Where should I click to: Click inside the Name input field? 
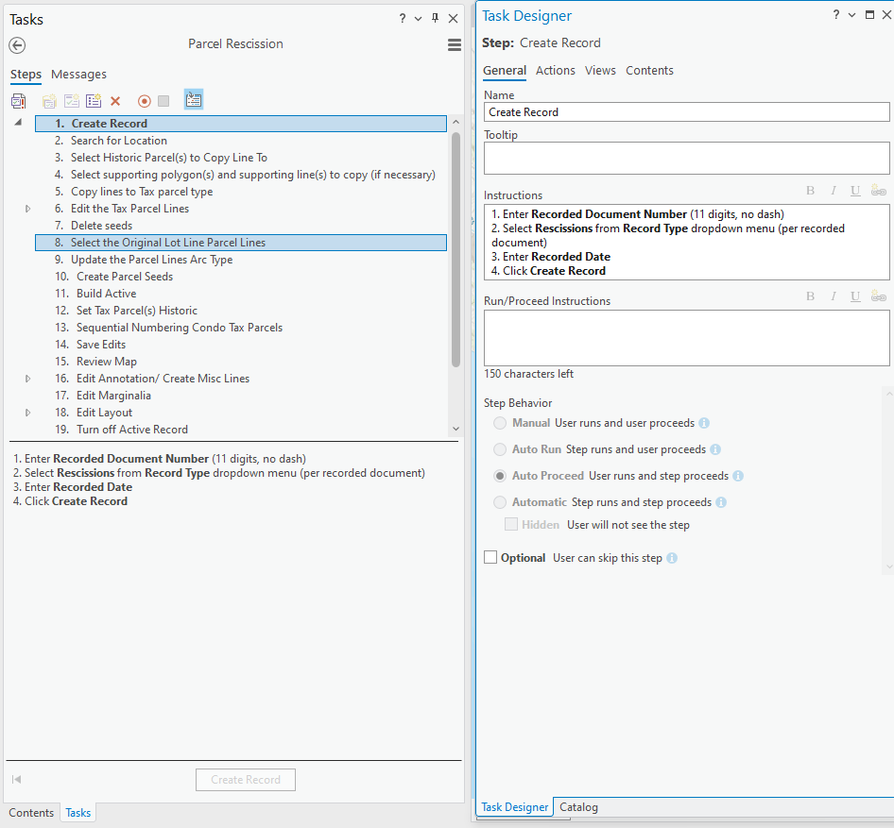point(685,111)
